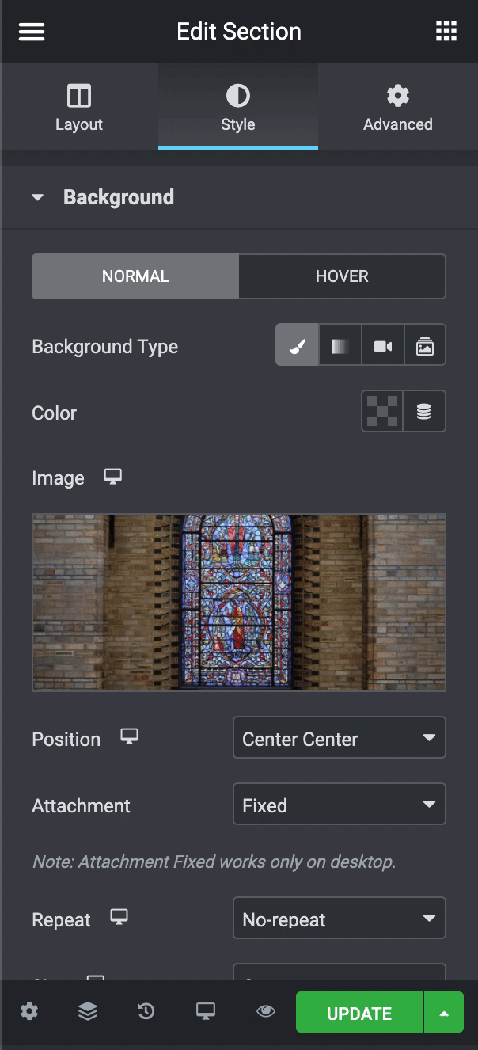Image resolution: width=478 pixels, height=1050 pixels.
Task: Open the hamburger menu
Action: (x=32, y=32)
